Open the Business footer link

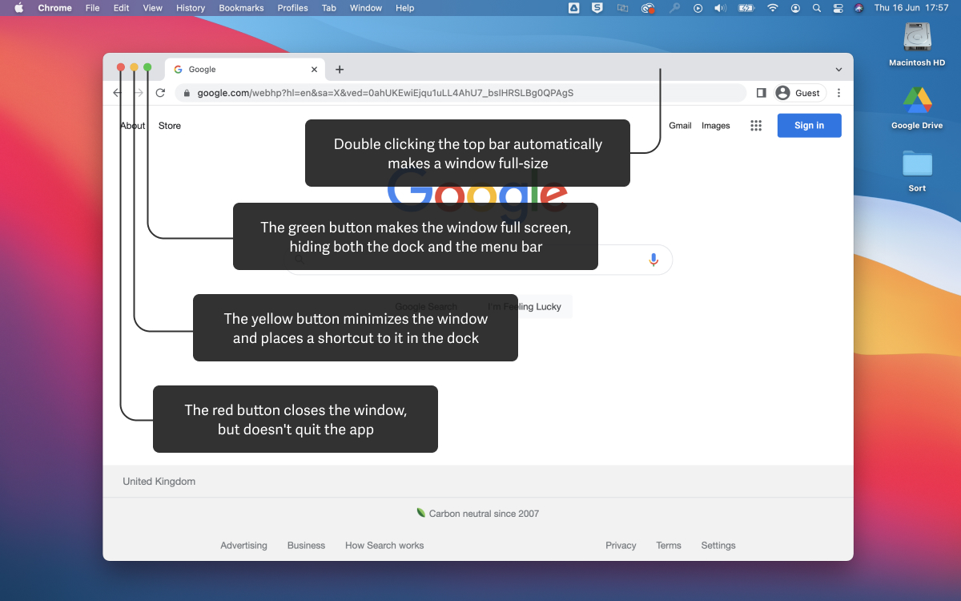tap(306, 546)
